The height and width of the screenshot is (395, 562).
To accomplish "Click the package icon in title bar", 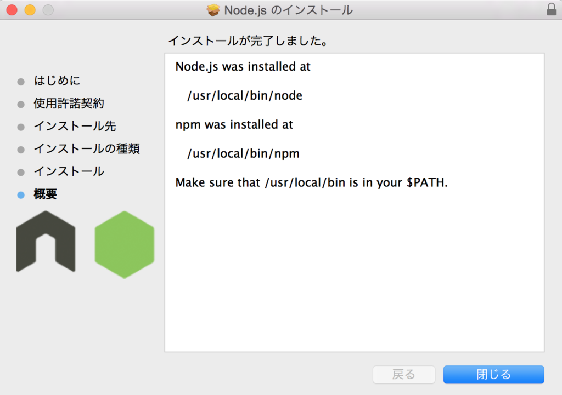I will coord(213,10).
